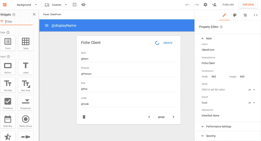Click the PUBLISH button
The width and height of the screenshot is (261, 141).
click(x=228, y=5)
